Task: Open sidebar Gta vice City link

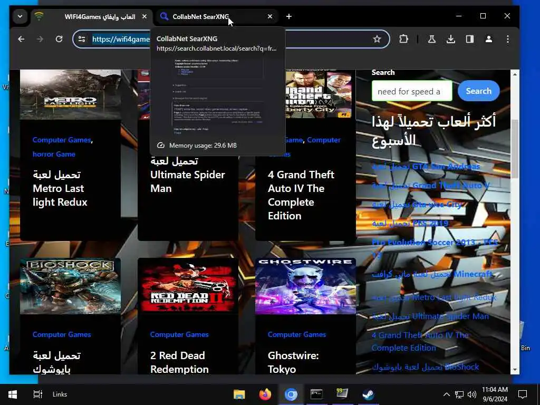Action: coord(417,205)
